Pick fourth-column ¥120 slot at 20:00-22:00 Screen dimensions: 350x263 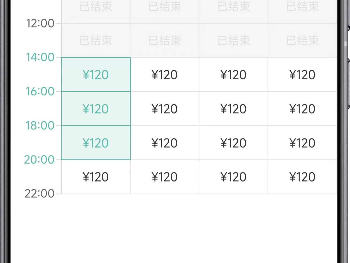tap(302, 177)
